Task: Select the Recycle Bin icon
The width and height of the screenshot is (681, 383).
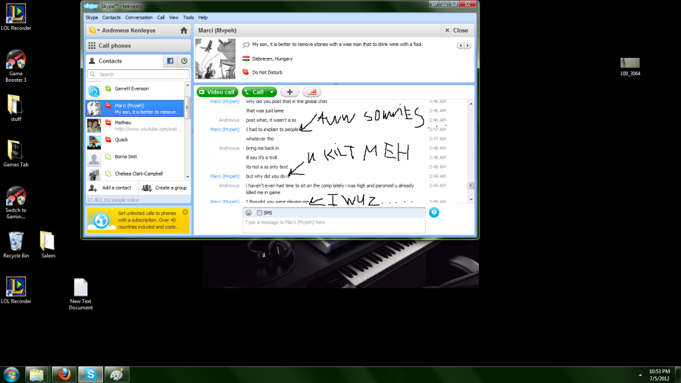Action: tap(16, 245)
